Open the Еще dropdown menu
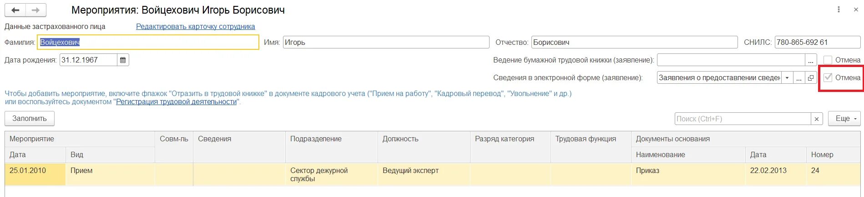 tap(844, 119)
